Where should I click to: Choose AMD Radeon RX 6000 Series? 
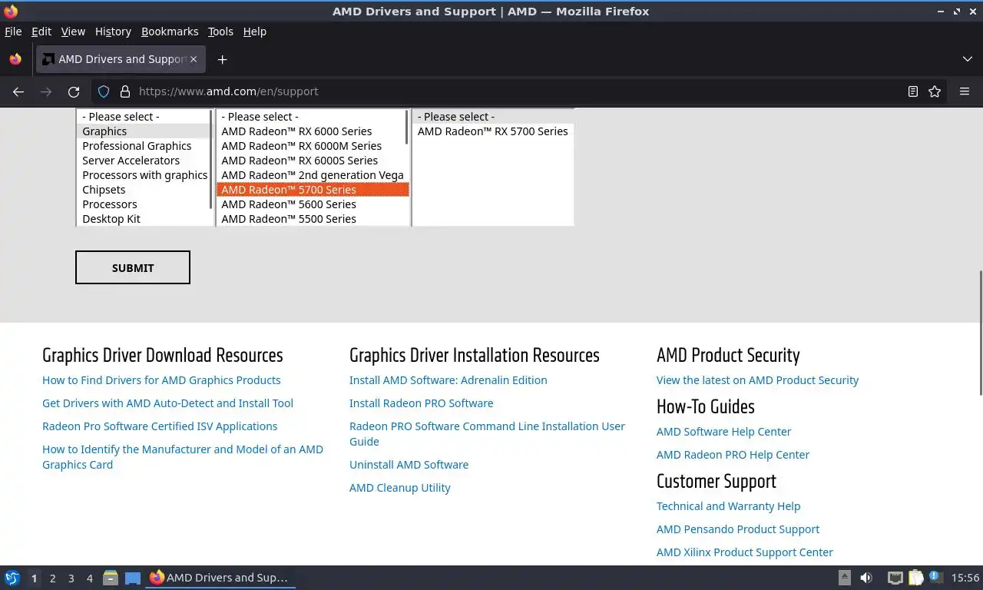click(311, 131)
